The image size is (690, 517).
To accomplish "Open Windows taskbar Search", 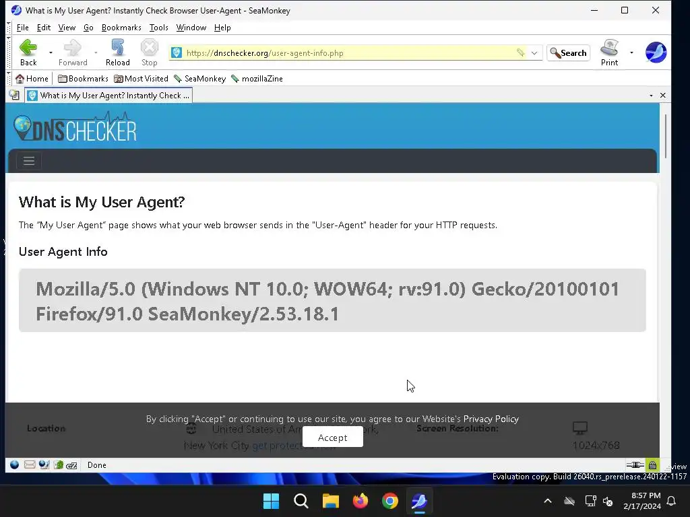I will 301,501.
